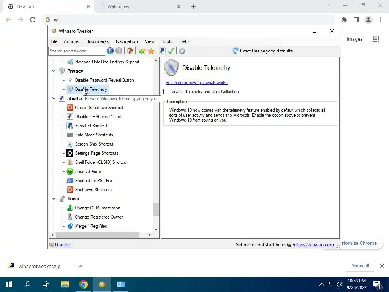Open the winaerotweaker.zip download options chevron
Image resolution: width=389 pixels, height=292 pixels.
81,266
